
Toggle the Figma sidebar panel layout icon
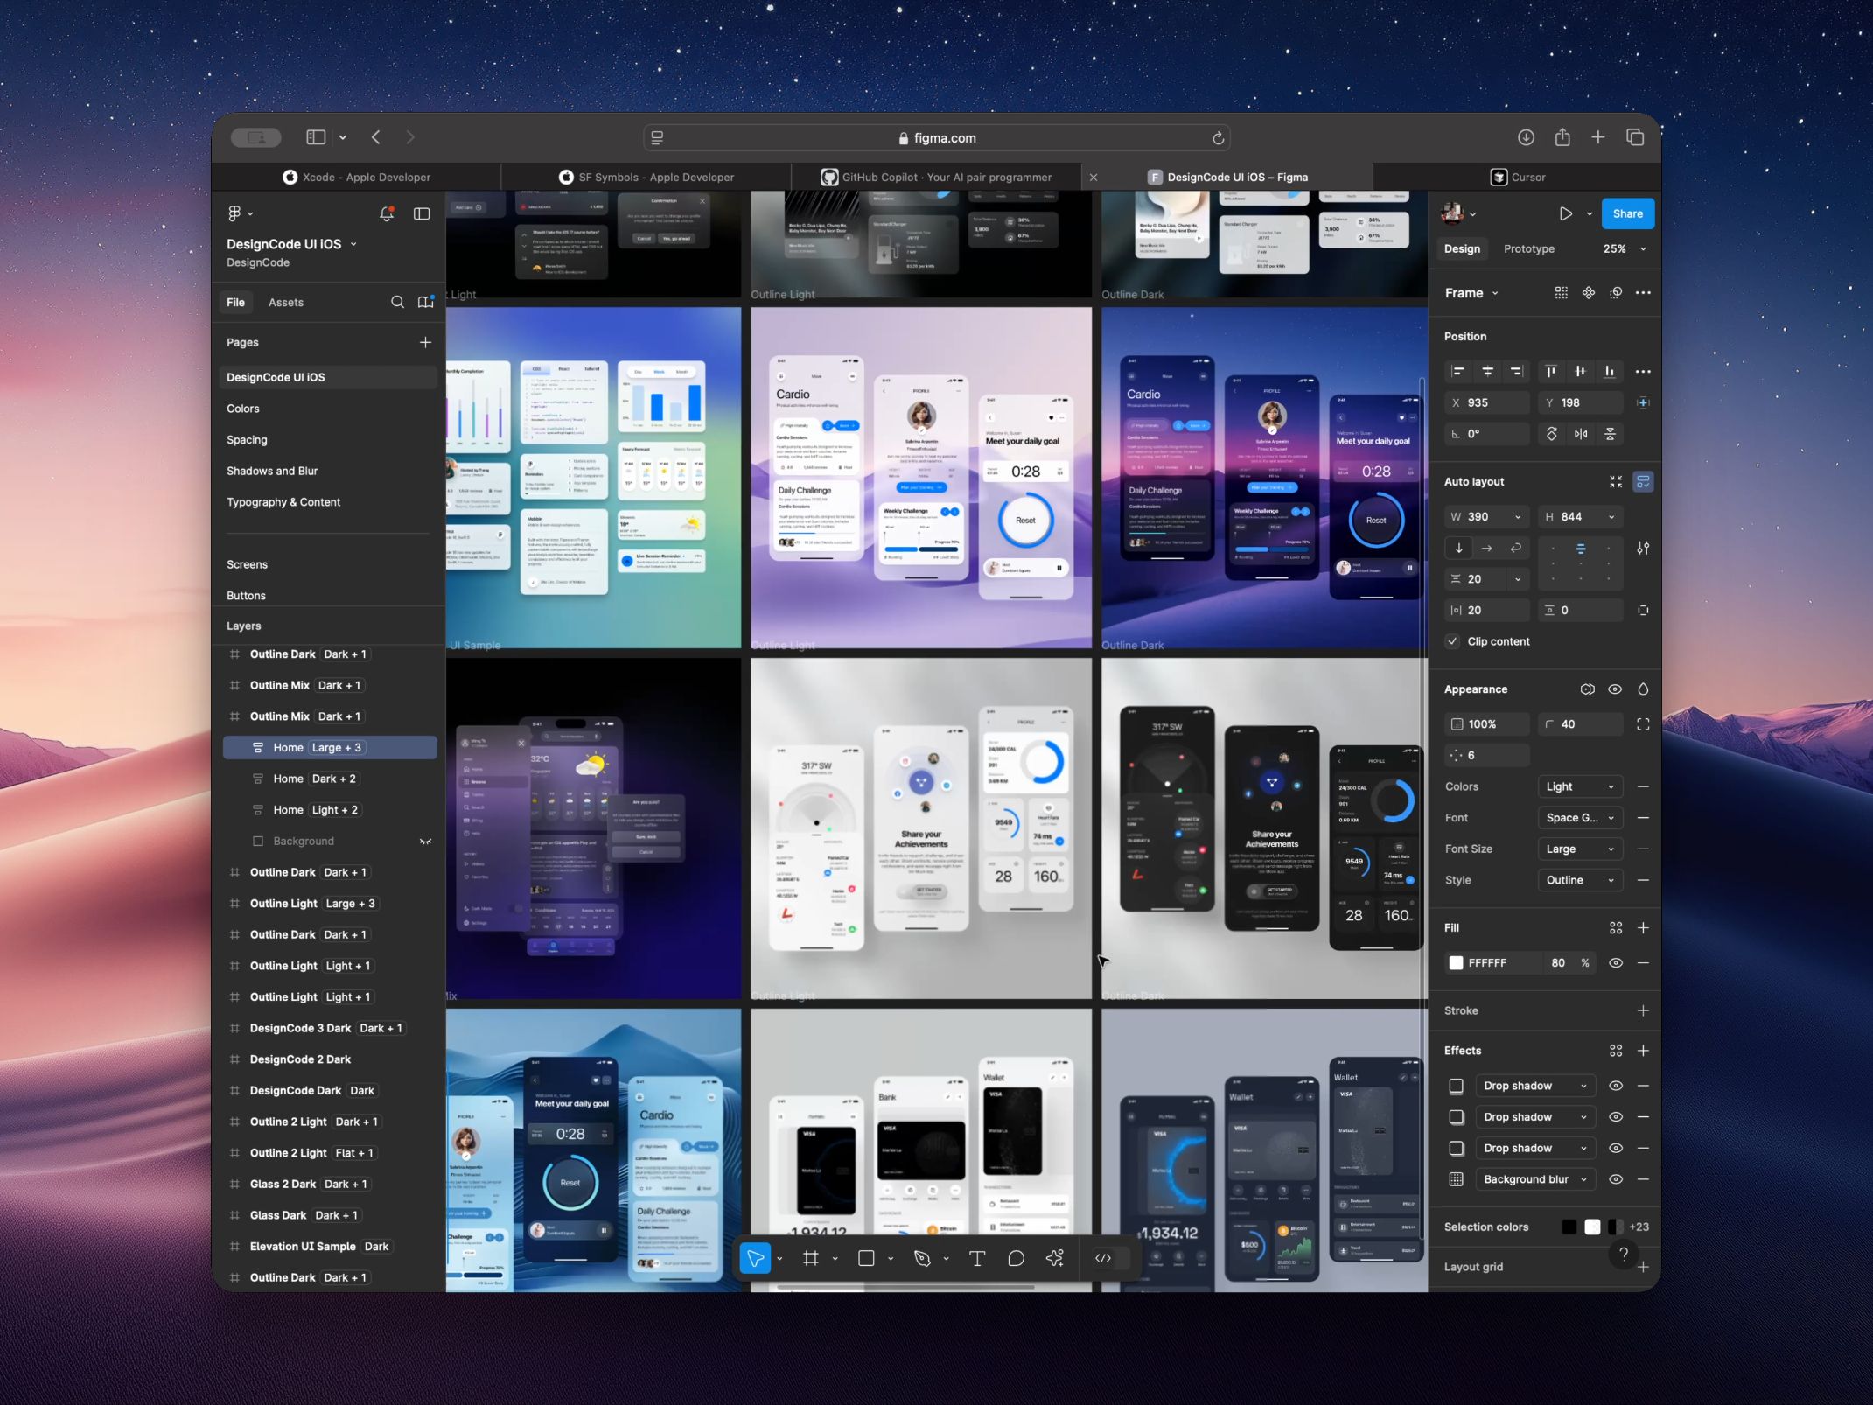(x=422, y=213)
